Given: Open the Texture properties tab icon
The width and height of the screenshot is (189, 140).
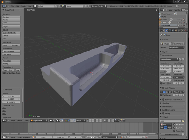Looking at the screenshot, I should (186, 31).
